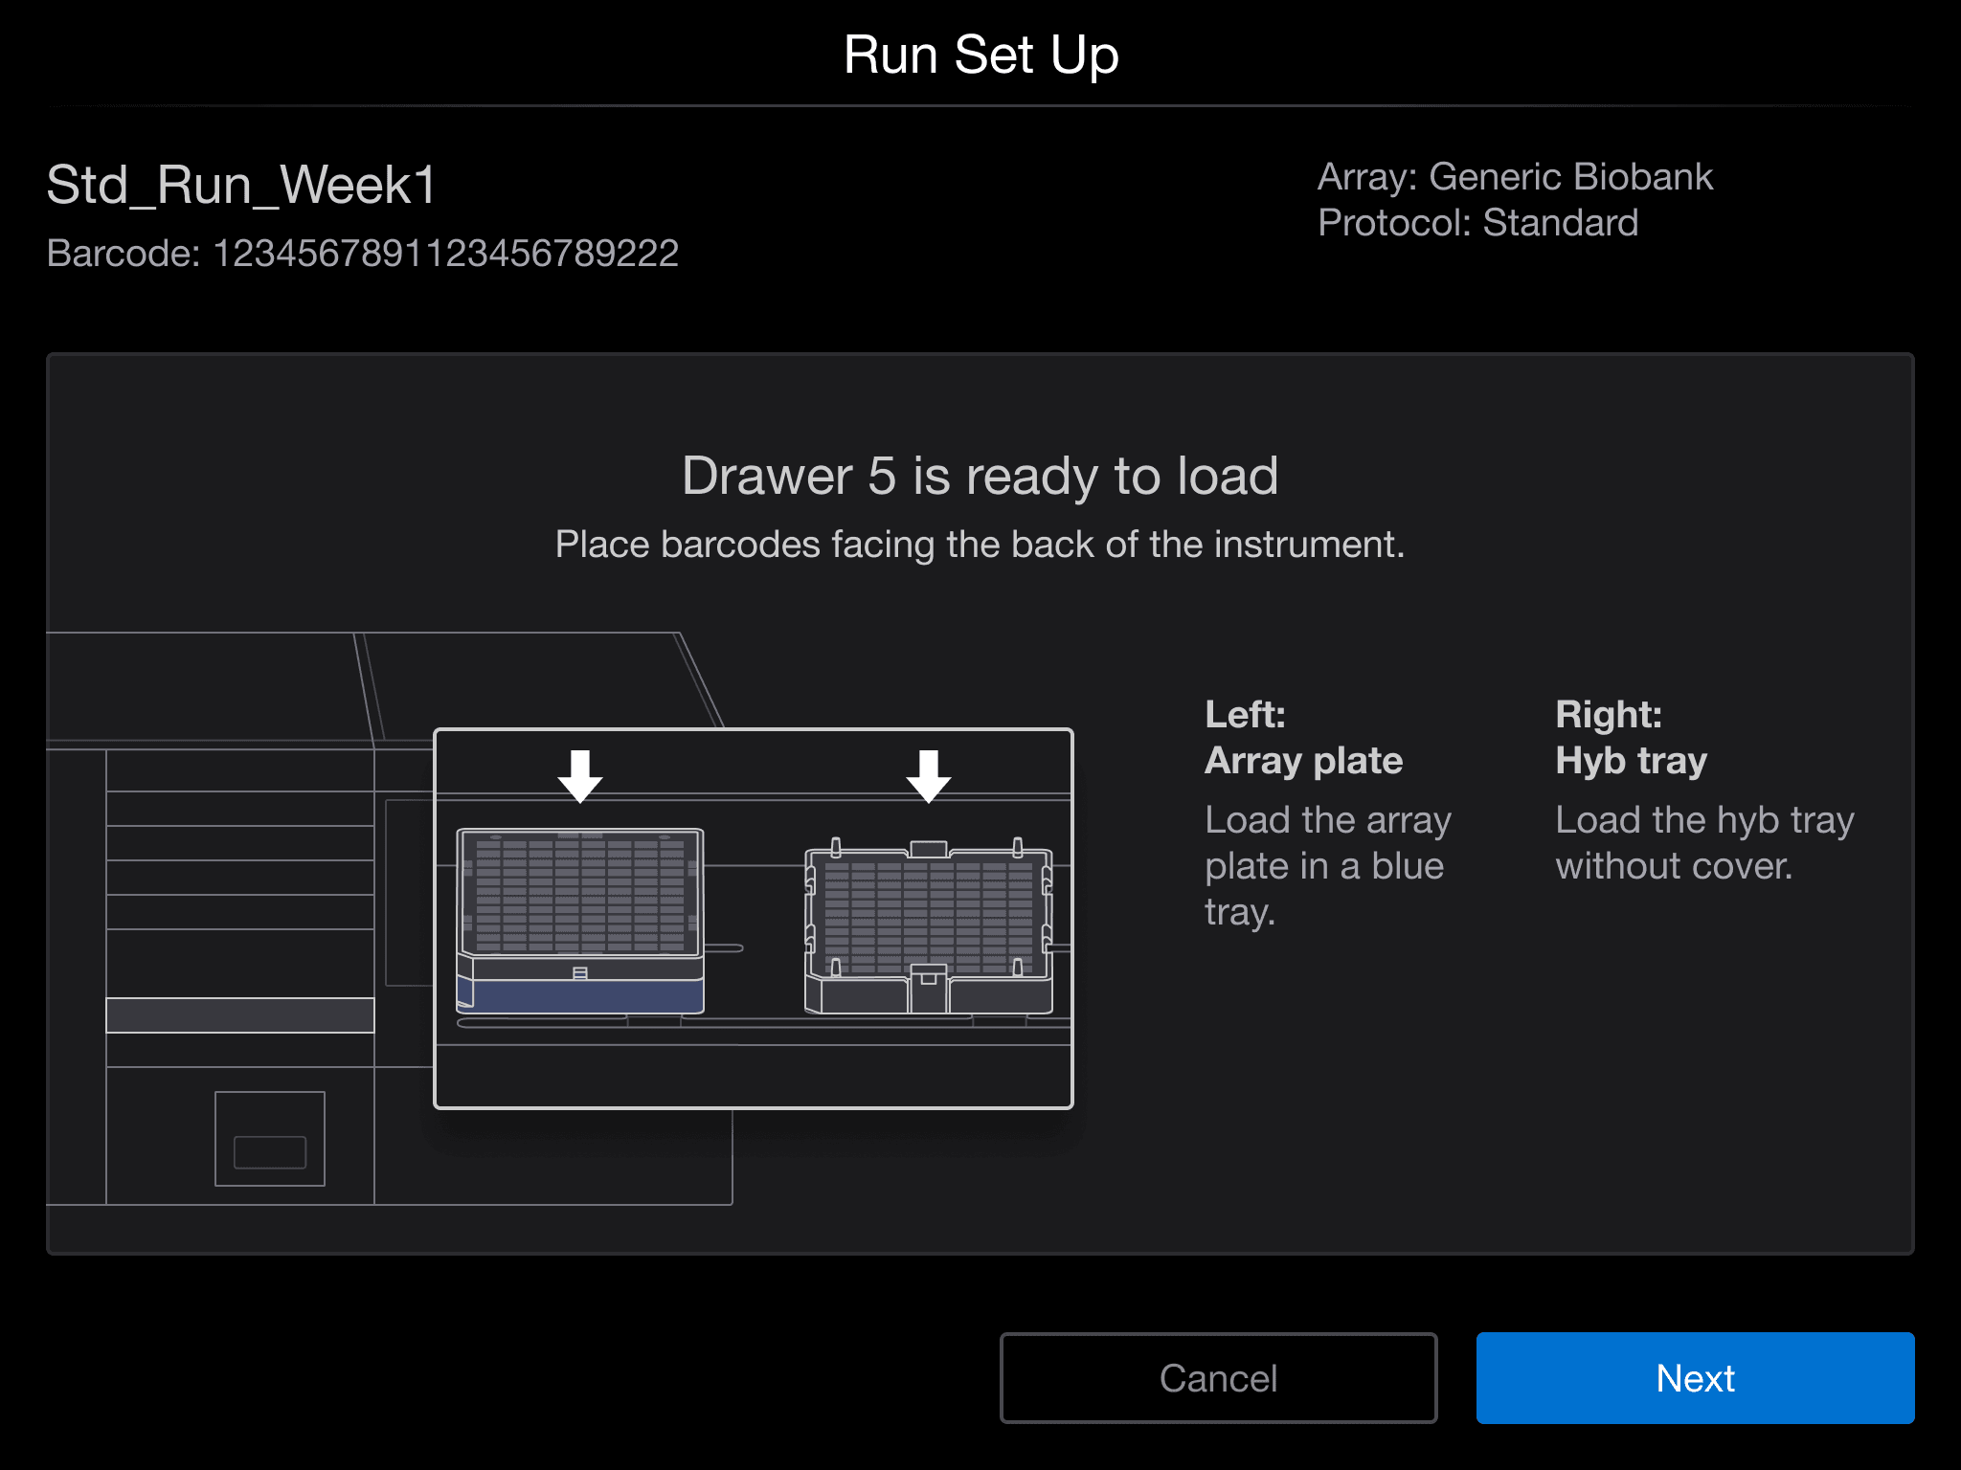Click the Protocol: Standard label

[1477, 223]
